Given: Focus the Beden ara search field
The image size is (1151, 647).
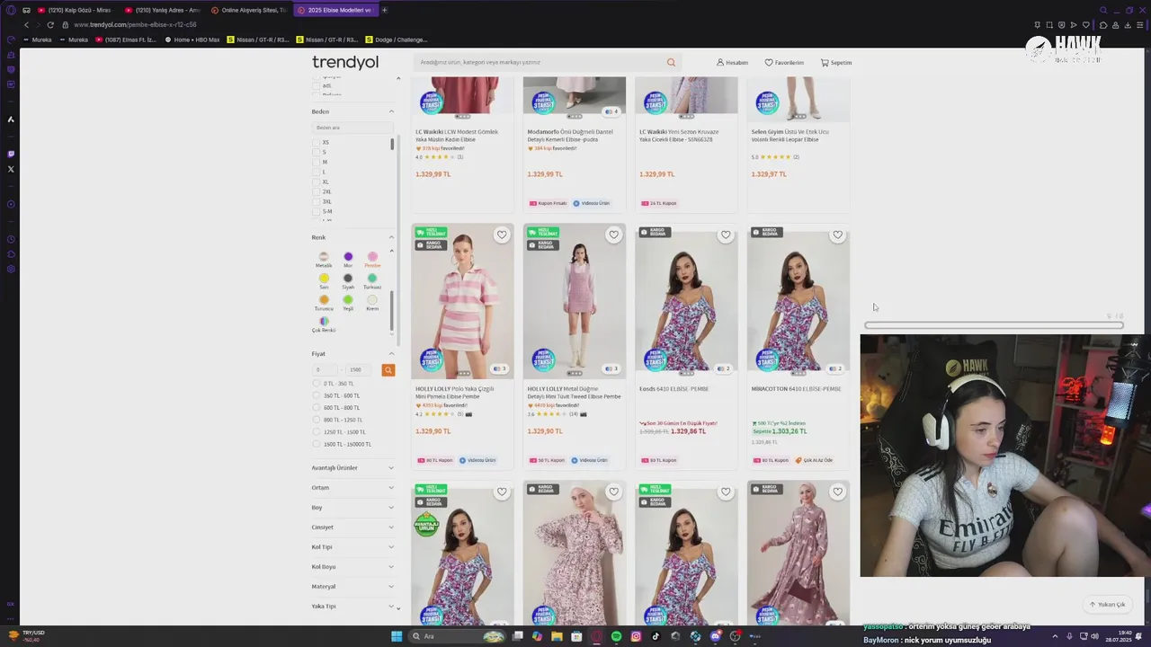Looking at the screenshot, I should tap(352, 128).
